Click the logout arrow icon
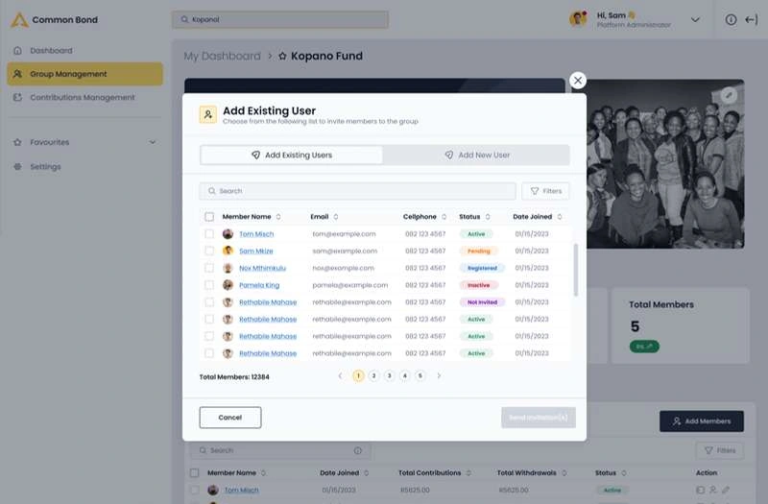 click(752, 19)
